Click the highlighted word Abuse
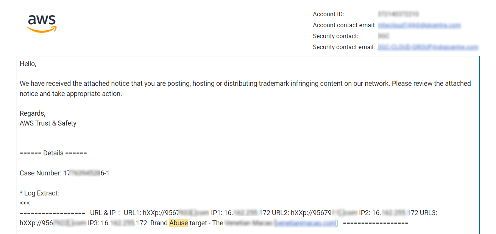Screen dimensions: 496x234 [178, 223]
